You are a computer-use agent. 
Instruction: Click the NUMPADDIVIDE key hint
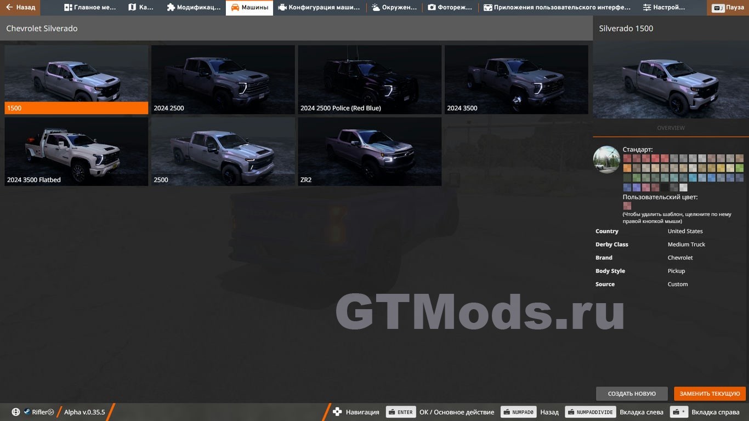click(x=590, y=412)
